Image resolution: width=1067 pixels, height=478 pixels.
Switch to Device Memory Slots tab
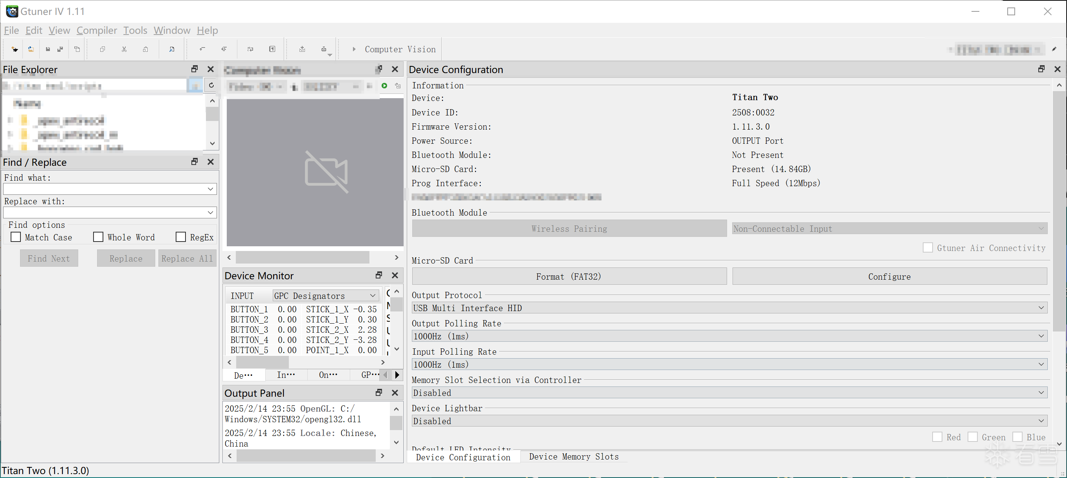pos(574,457)
